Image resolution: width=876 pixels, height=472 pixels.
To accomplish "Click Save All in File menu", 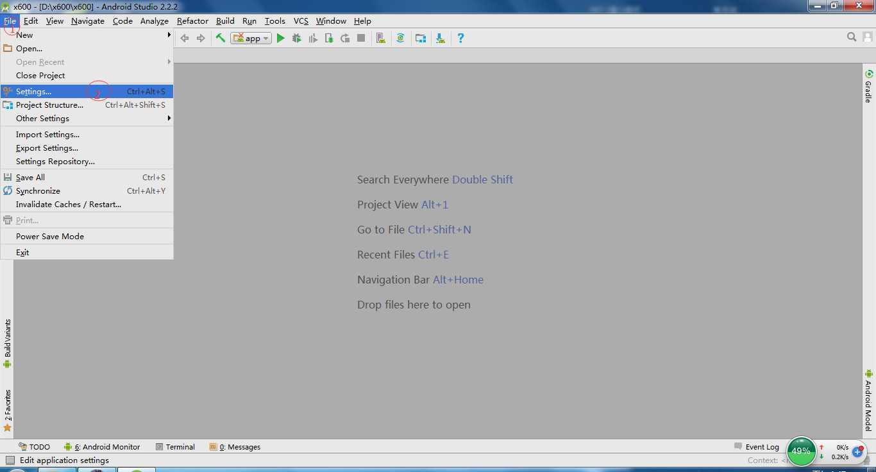I will [x=87, y=178].
